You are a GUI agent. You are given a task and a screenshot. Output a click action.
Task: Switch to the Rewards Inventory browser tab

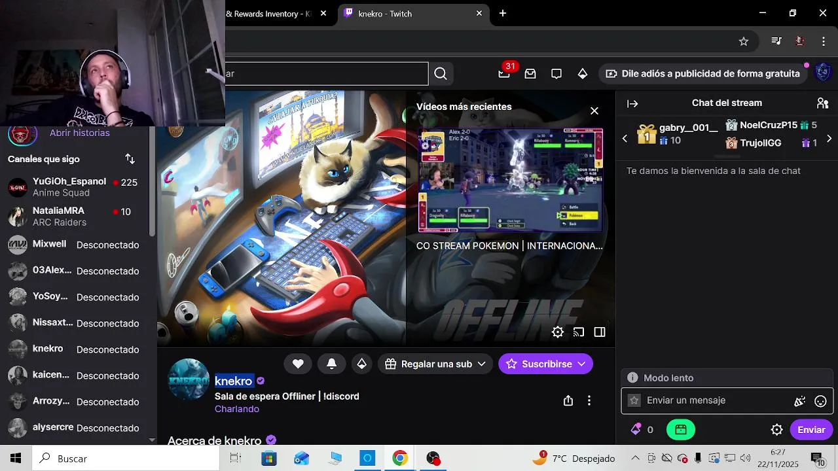[268, 14]
